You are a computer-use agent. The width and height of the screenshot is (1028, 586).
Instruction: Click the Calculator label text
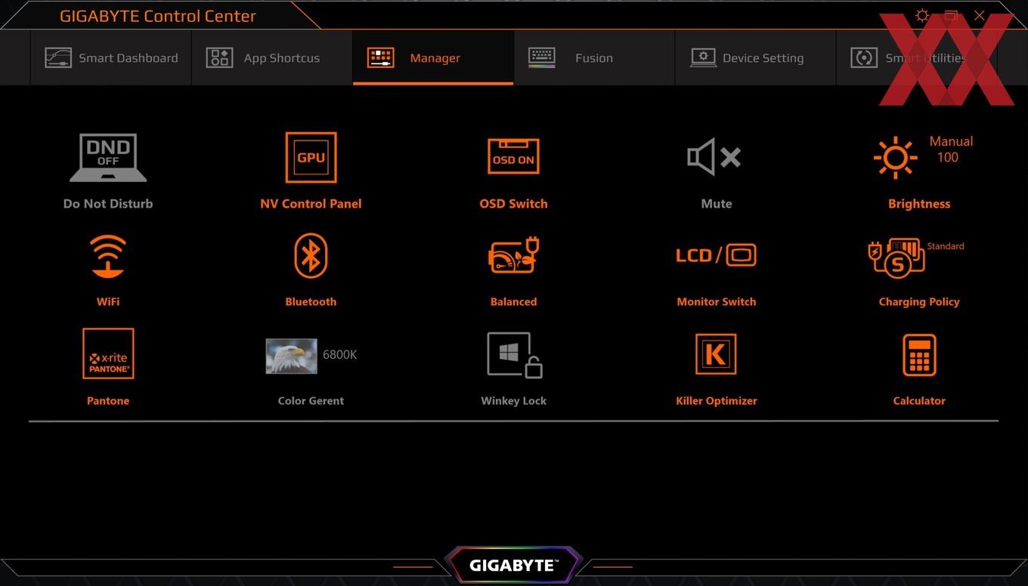pos(919,401)
